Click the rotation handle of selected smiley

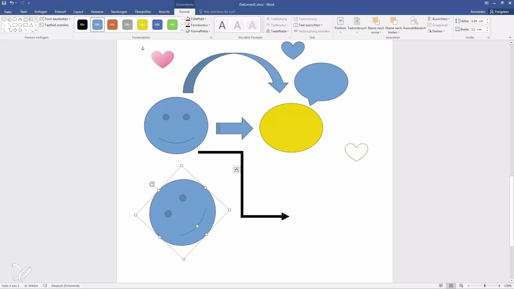[152, 184]
